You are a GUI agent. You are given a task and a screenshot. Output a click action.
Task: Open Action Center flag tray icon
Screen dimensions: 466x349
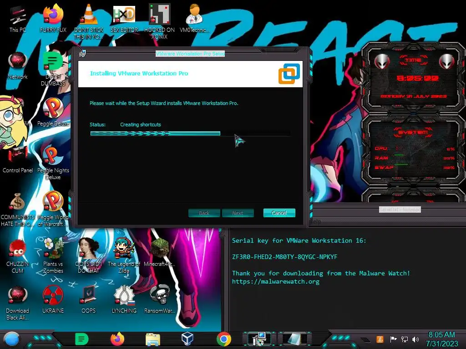click(393, 339)
